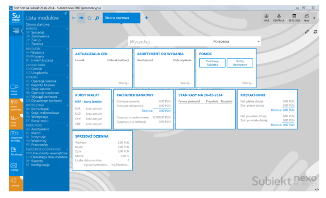Open the Raporty module

tap(37, 161)
